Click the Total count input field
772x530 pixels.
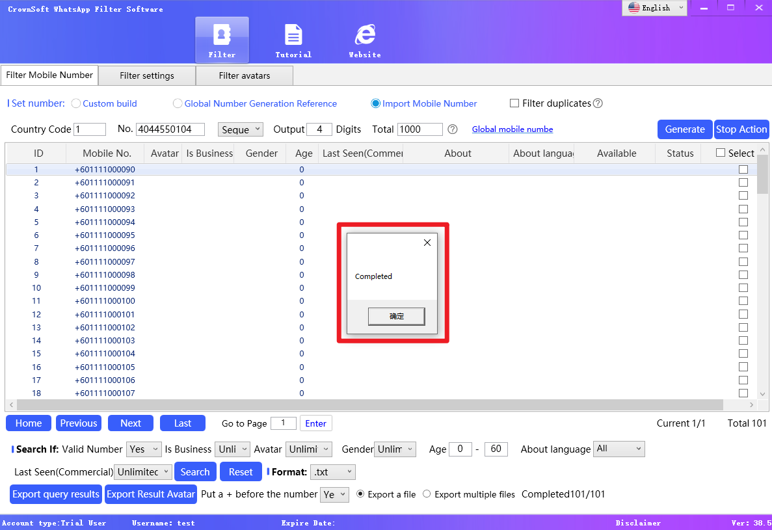pos(420,129)
